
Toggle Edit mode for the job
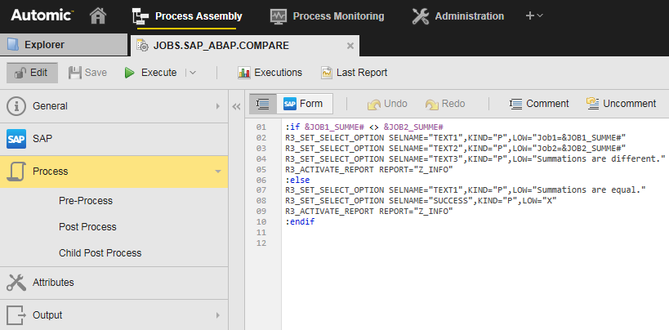[x=32, y=73]
